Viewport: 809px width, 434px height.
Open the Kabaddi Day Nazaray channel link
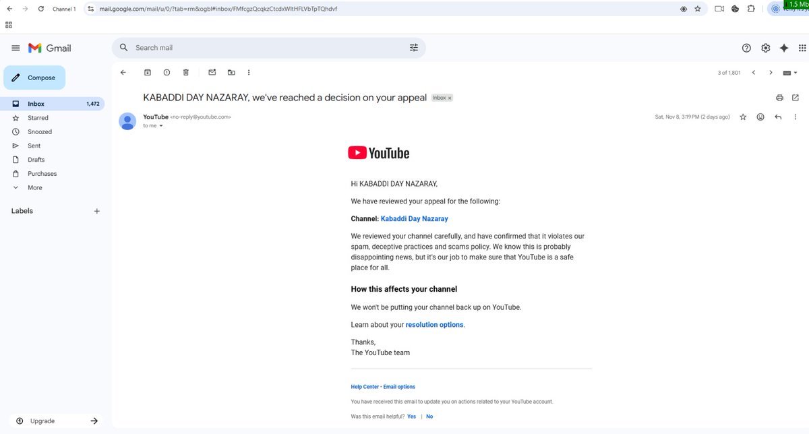414,218
